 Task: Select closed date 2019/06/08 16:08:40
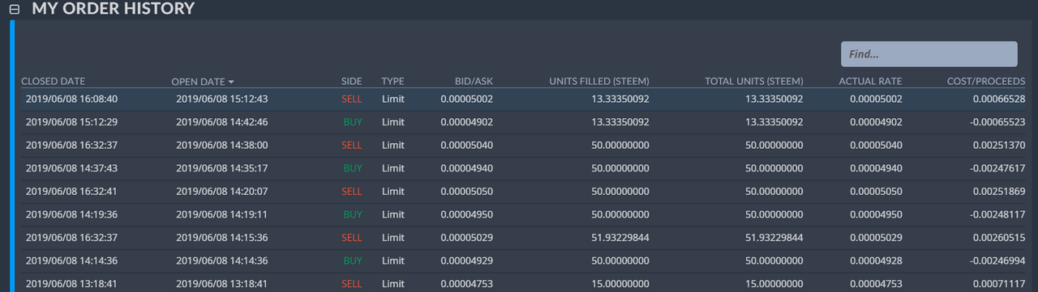pyautogui.click(x=72, y=99)
